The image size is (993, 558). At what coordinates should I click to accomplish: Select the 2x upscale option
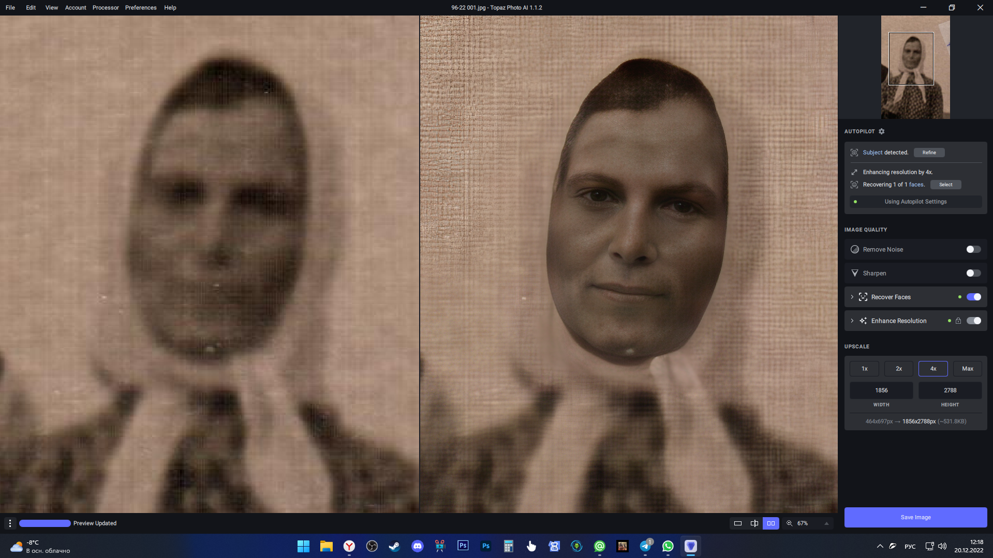tap(899, 369)
